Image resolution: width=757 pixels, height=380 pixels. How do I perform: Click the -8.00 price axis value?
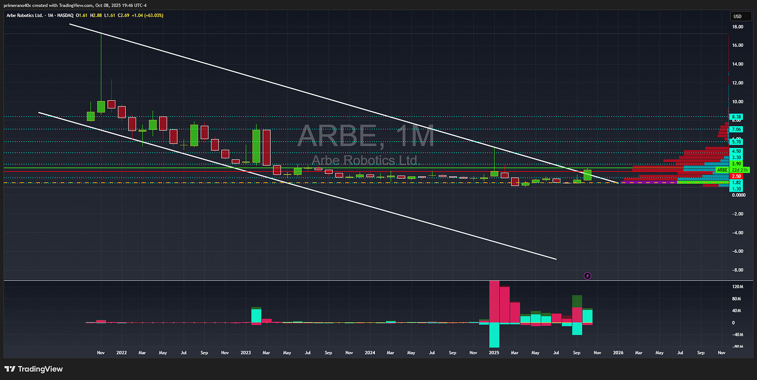pos(737,270)
